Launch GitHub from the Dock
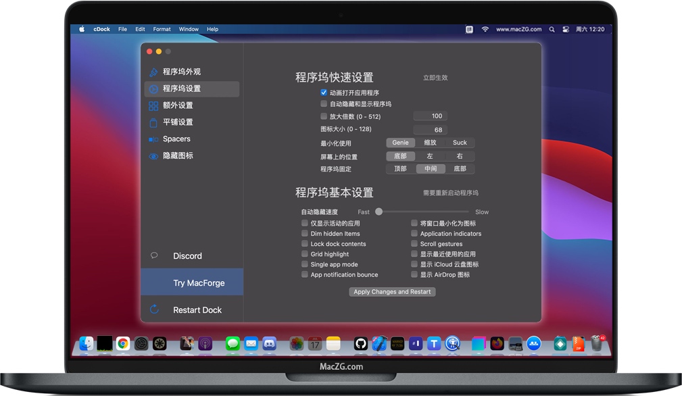The image size is (682, 396). (362, 344)
